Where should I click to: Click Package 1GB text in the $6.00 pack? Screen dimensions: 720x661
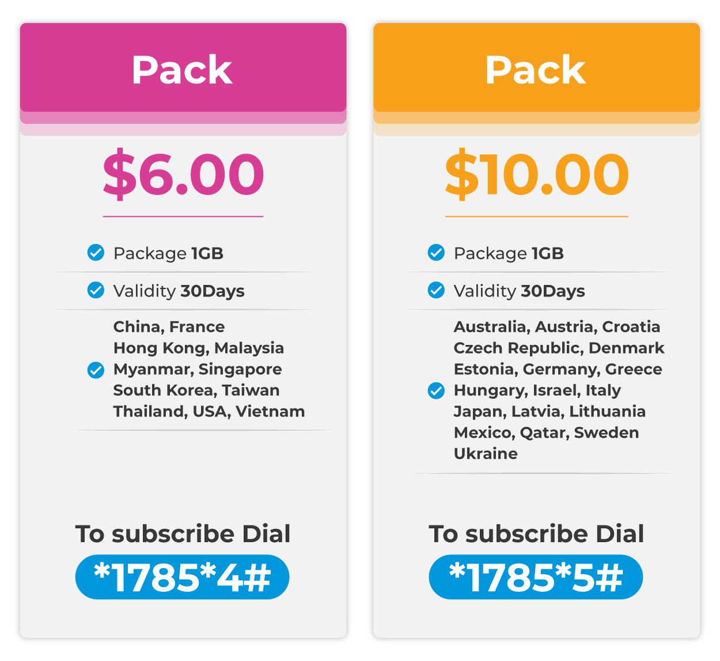[168, 253]
